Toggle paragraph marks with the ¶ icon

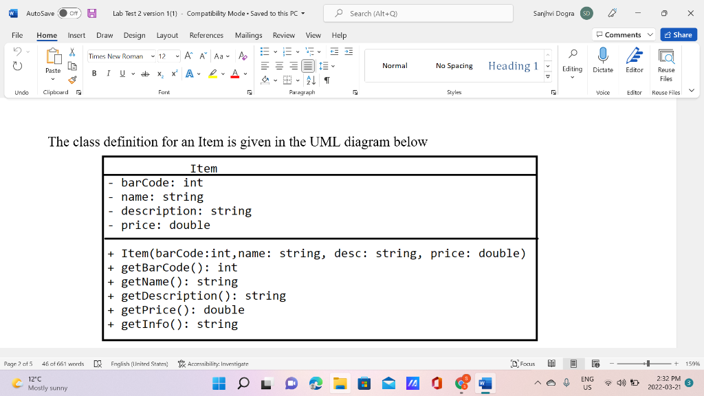click(x=328, y=80)
